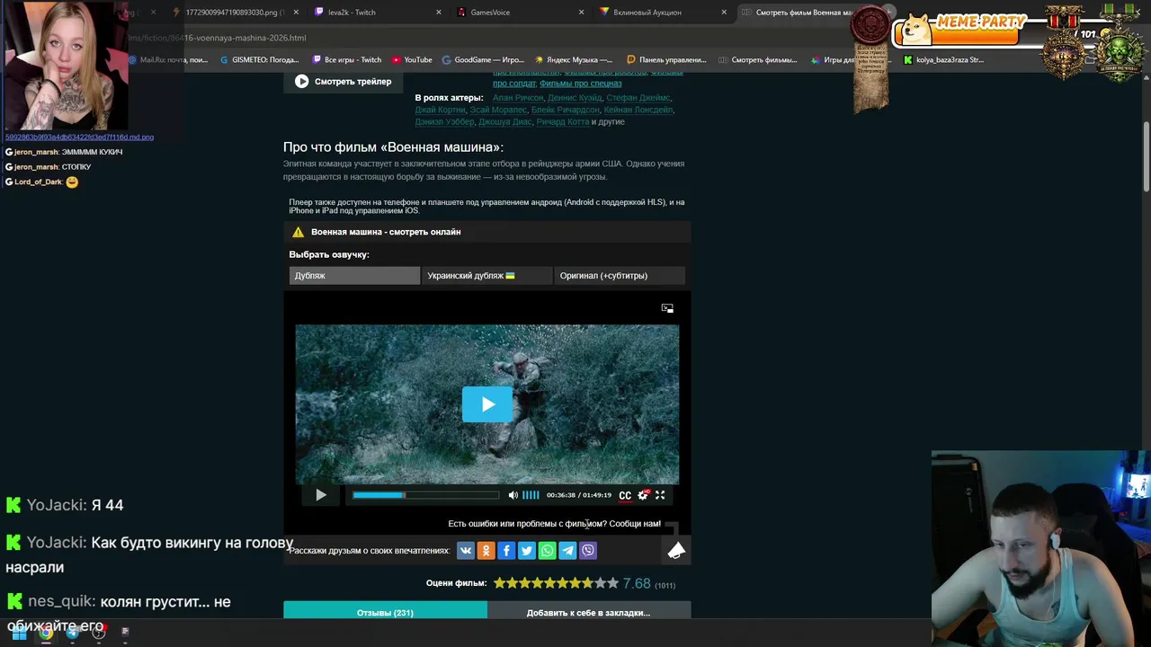Image resolution: width=1151 pixels, height=647 pixels.
Task: Open actor link Деннис Куэйд
Action: click(x=575, y=98)
